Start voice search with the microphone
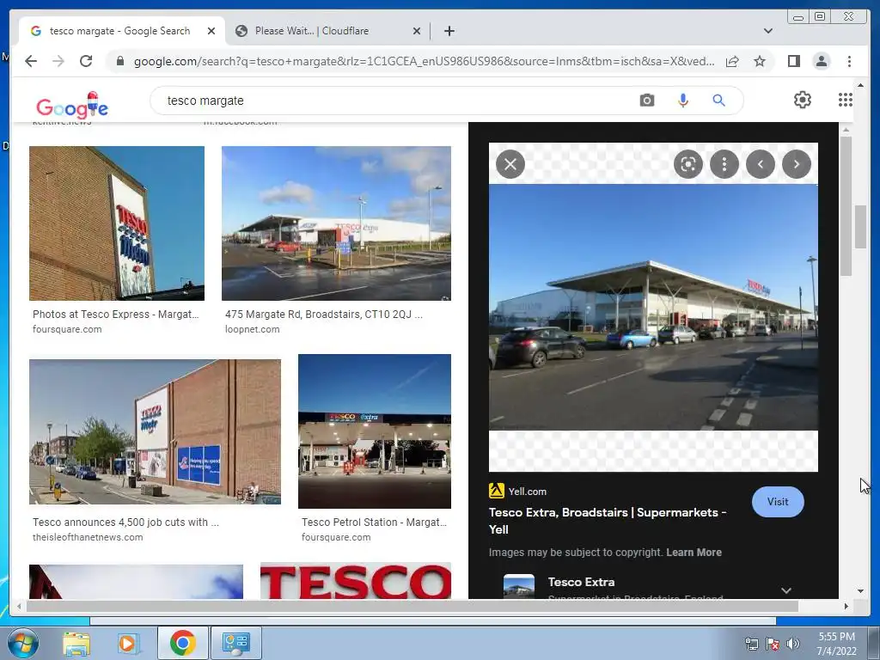Viewport: 880px width, 660px height. tap(682, 101)
